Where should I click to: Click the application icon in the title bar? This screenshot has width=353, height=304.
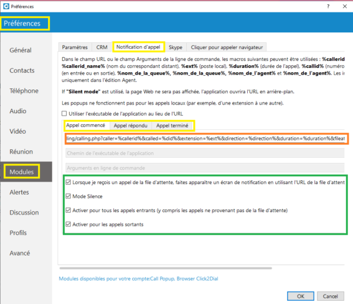pos(6,6)
